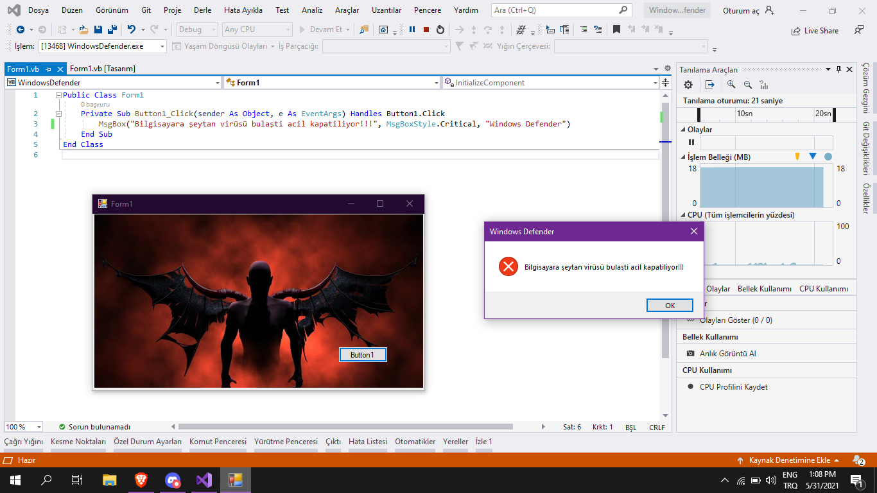Open a file with the folder icon
This screenshot has height=493, width=877.
(x=83, y=30)
